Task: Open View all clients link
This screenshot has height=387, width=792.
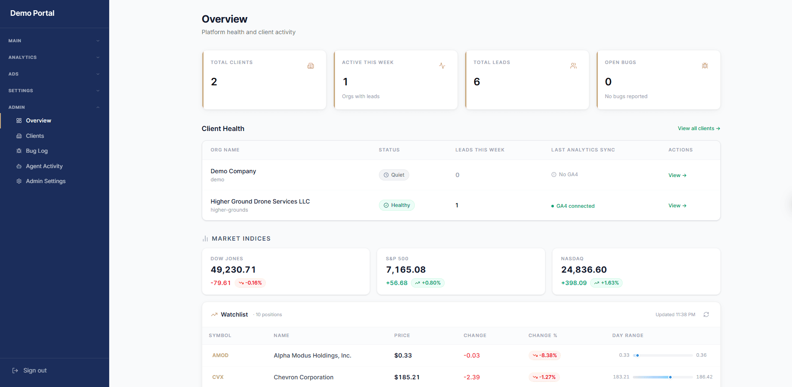Action: (x=699, y=128)
